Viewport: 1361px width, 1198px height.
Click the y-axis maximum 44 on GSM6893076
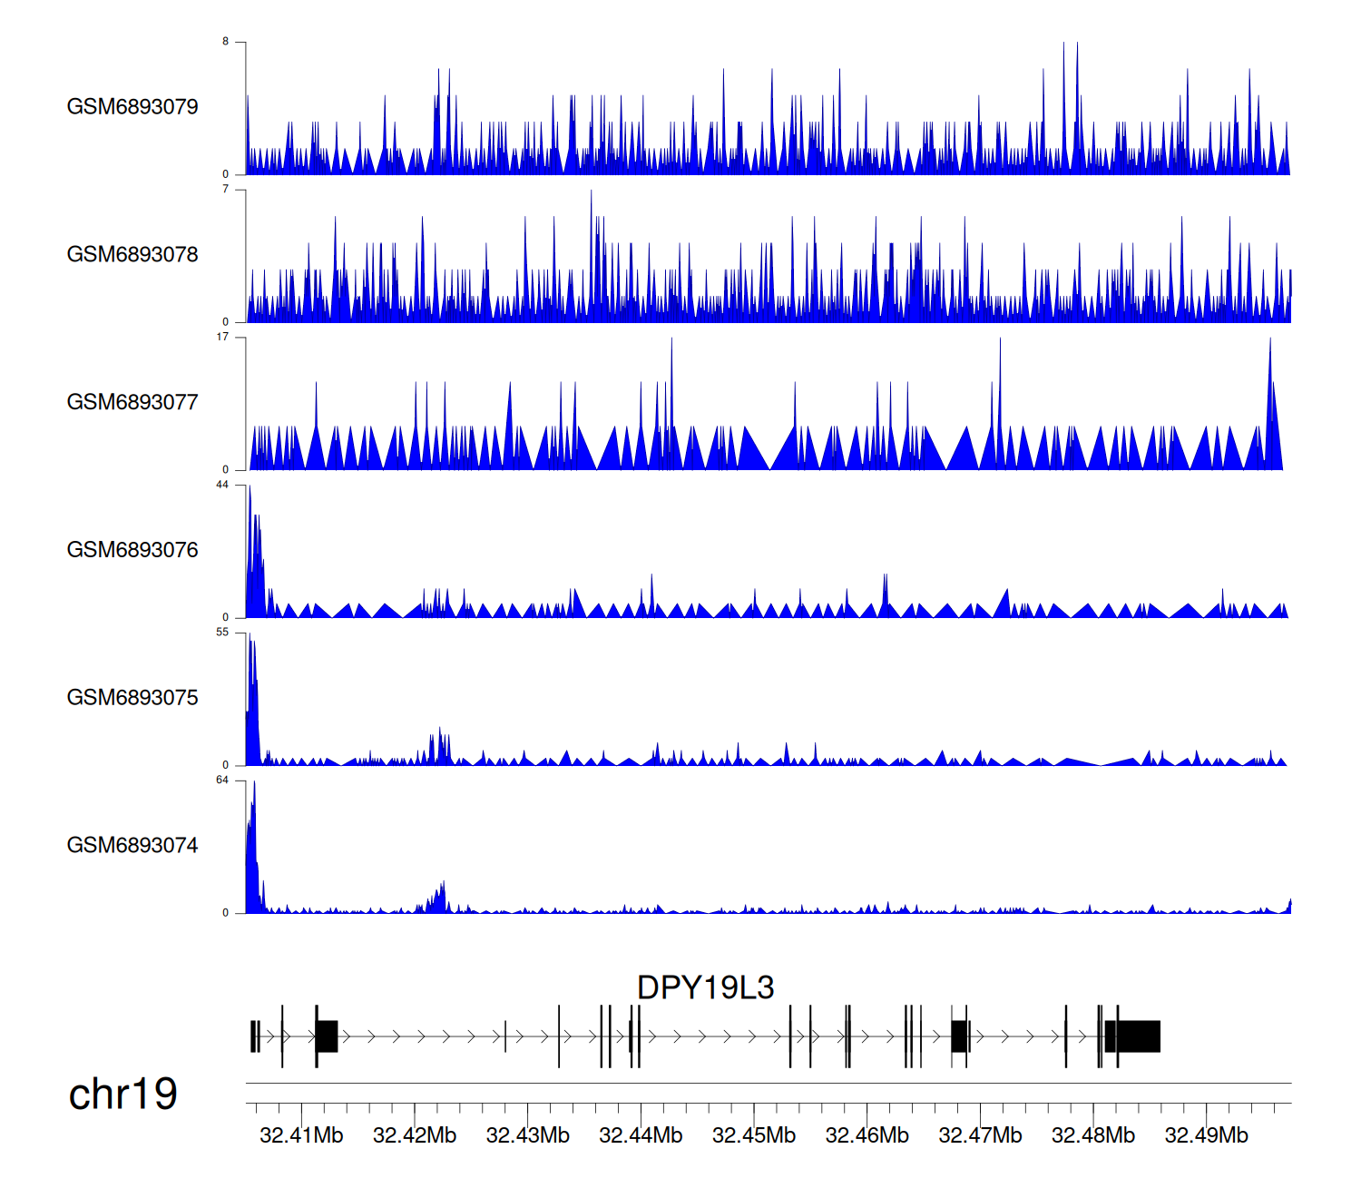click(x=222, y=485)
